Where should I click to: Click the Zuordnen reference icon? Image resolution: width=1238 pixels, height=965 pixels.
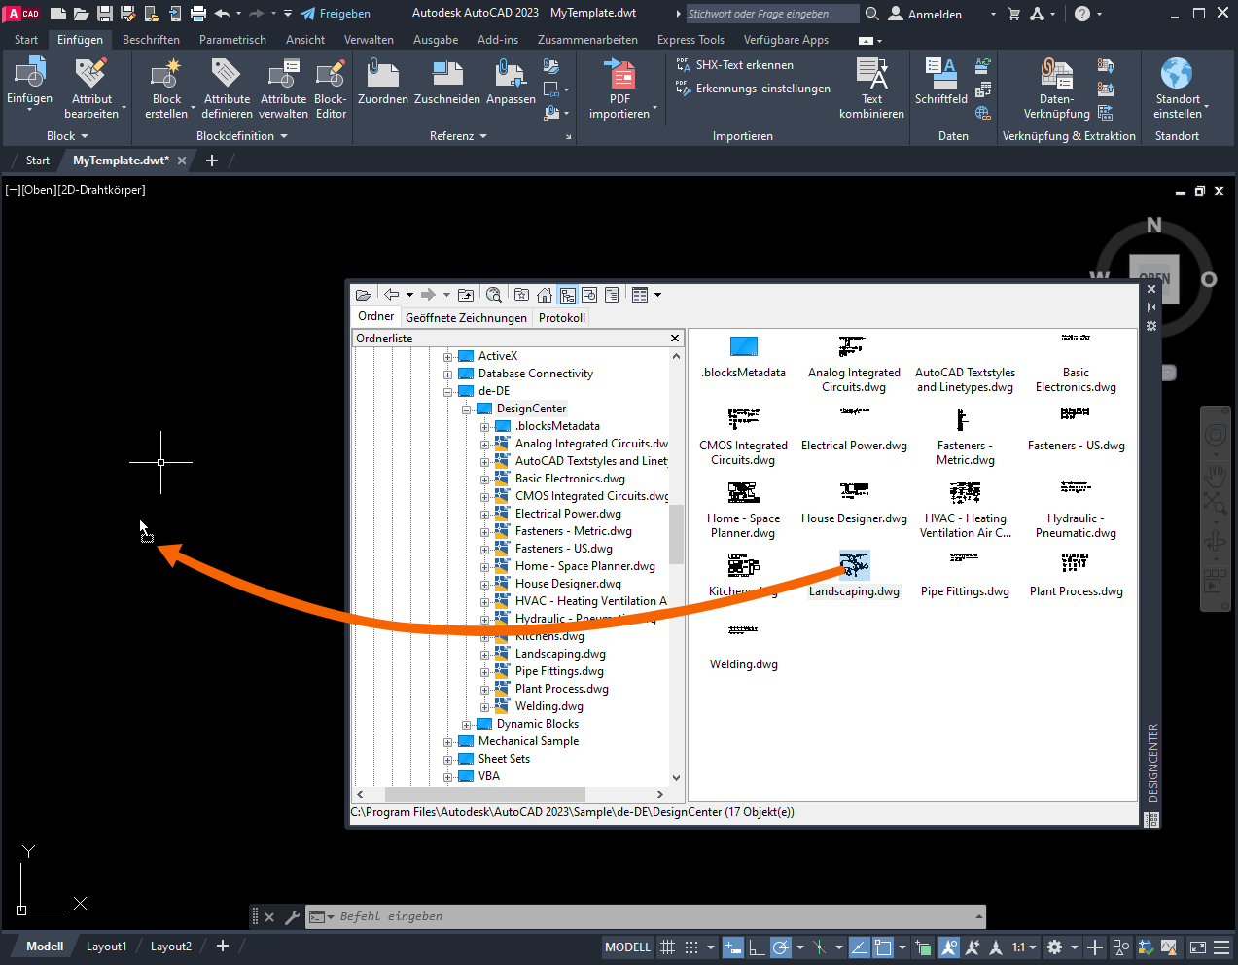click(x=383, y=73)
